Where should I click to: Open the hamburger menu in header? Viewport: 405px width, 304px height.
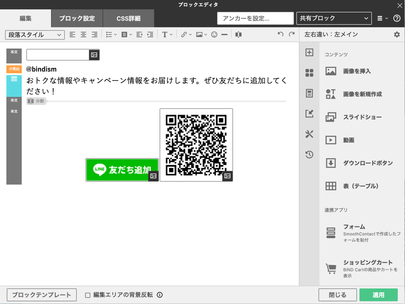point(382,18)
